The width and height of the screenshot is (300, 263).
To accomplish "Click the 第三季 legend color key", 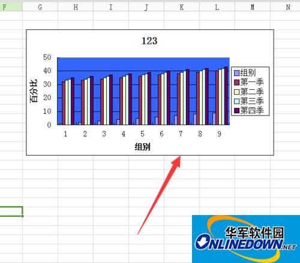I will (x=237, y=101).
